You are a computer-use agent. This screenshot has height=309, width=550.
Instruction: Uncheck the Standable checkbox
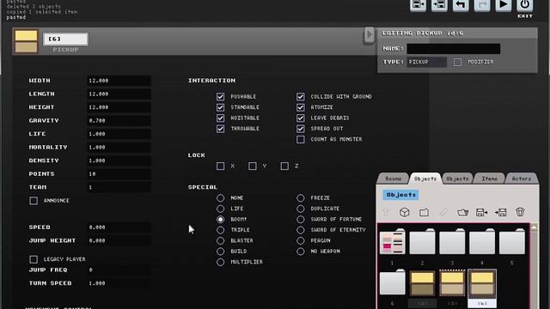(220, 107)
